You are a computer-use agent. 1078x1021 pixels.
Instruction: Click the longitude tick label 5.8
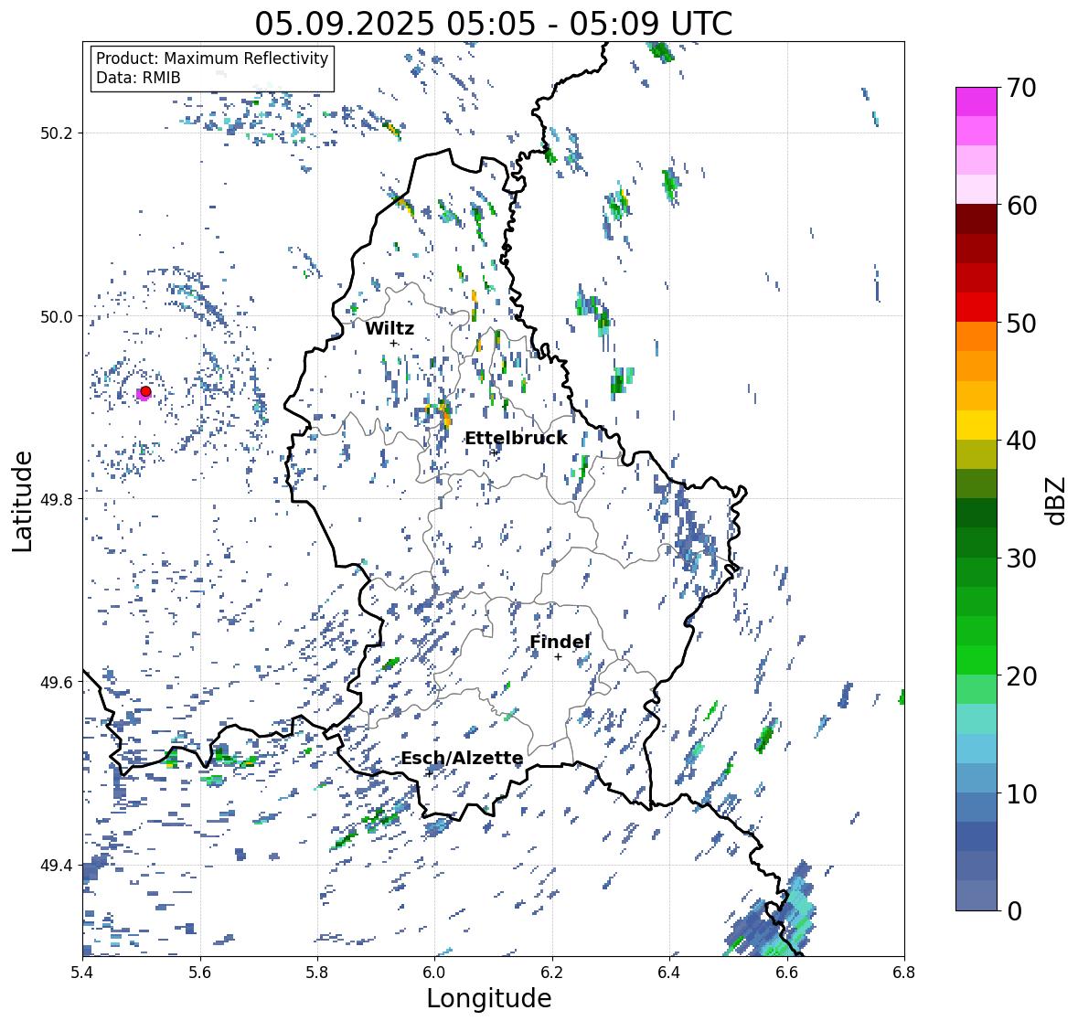click(317, 972)
